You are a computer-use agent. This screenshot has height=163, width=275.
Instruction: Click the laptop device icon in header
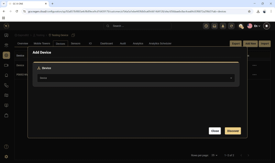click(214, 26)
